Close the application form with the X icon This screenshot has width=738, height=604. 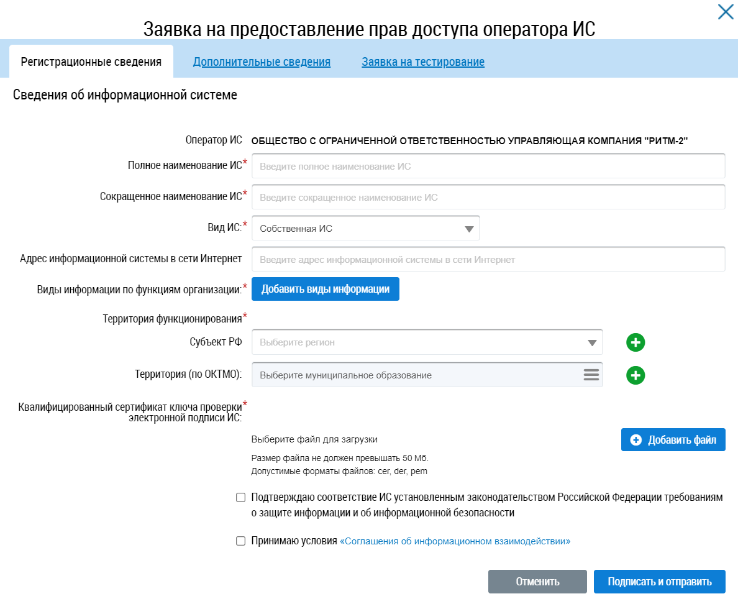(725, 12)
